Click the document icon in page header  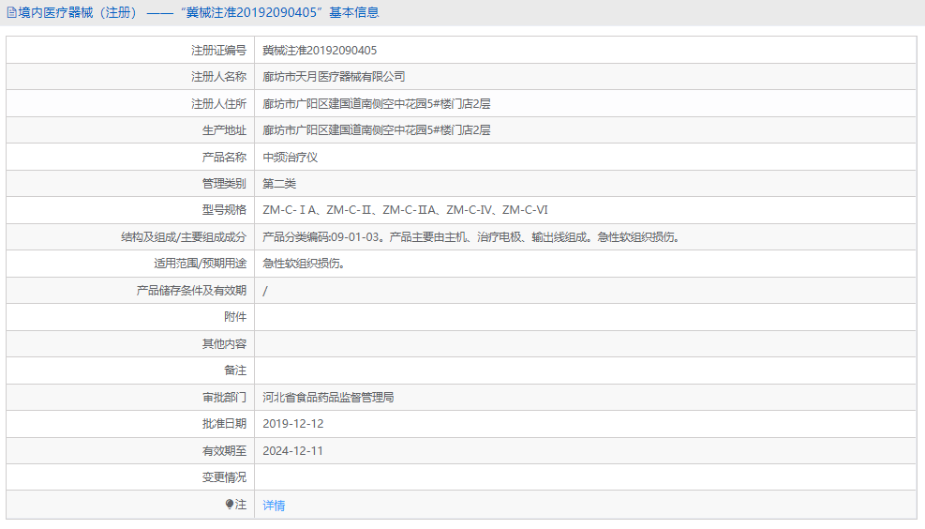tap(12, 12)
